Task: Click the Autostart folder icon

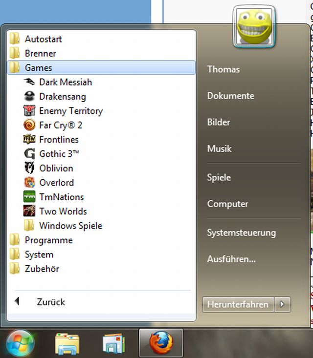Action: pyautogui.click(x=15, y=39)
